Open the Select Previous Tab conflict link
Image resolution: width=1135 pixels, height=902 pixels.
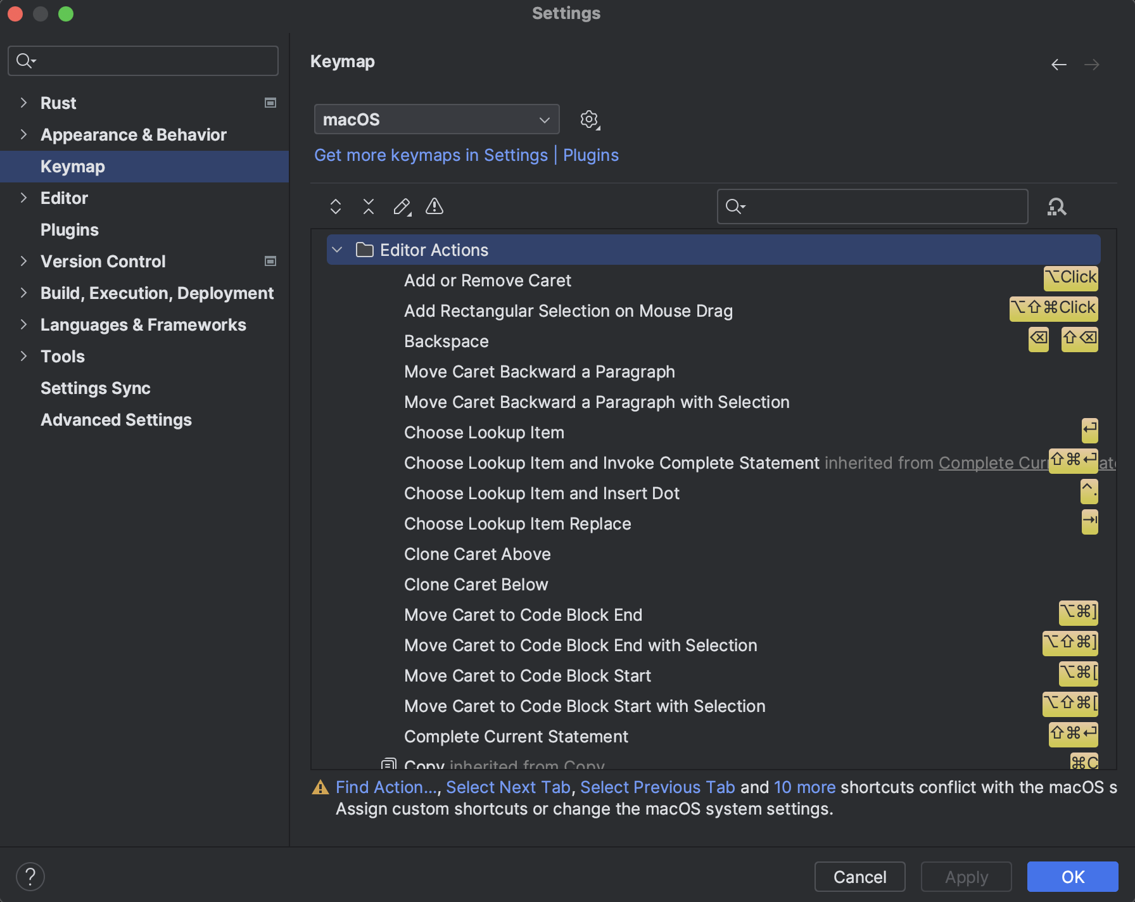658,787
